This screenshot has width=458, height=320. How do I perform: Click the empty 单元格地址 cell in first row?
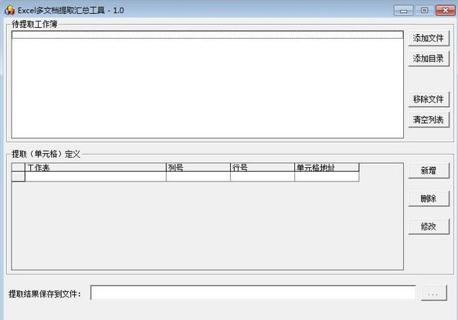pos(327,176)
